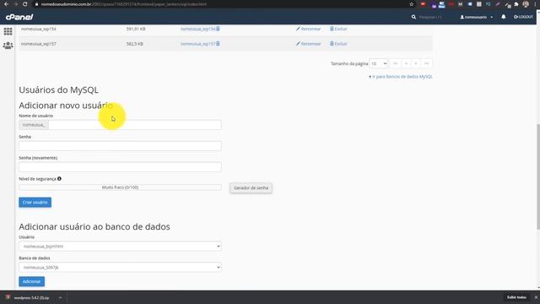This screenshot has height=304, width=540.
Task: Click the 391,91 KB size cell
Action: pos(136,29)
